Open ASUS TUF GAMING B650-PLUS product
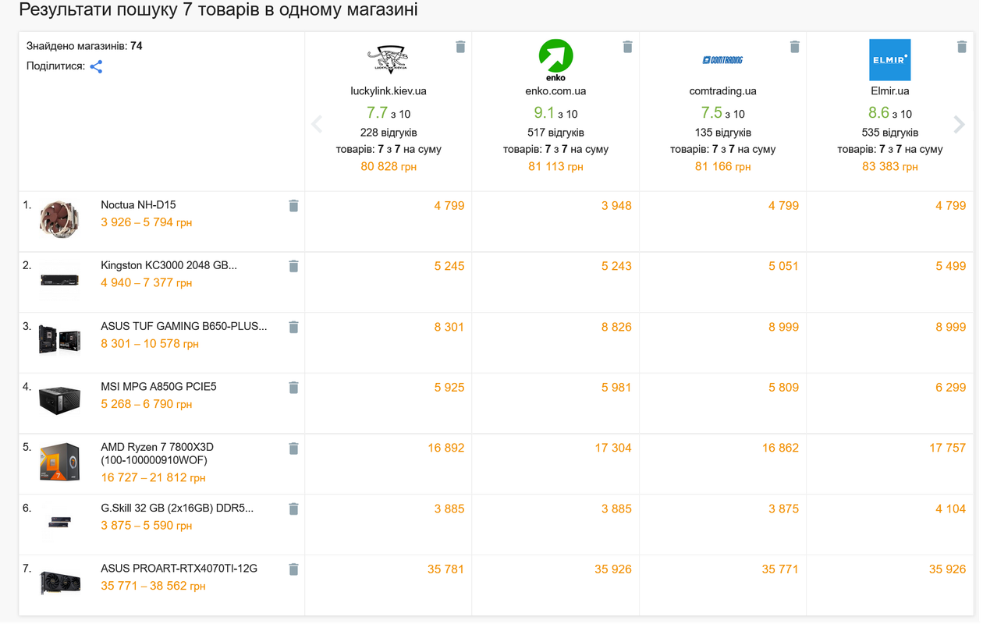This screenshot has height=624, width=983. [x=183, y=326]
